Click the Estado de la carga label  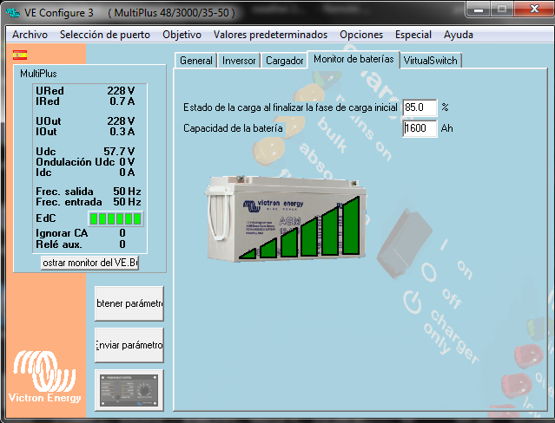click(x=290, y=107)
